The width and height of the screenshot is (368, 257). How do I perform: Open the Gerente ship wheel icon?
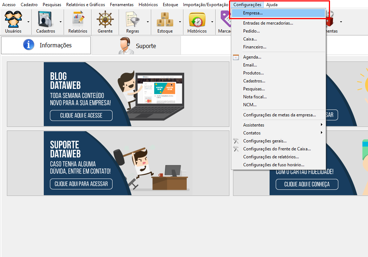(105, 19)
